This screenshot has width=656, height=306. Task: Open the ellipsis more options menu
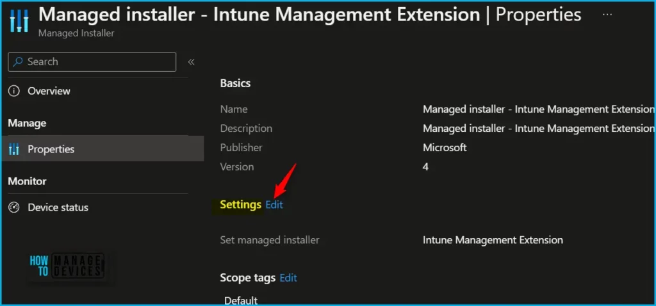click(607, 15)
